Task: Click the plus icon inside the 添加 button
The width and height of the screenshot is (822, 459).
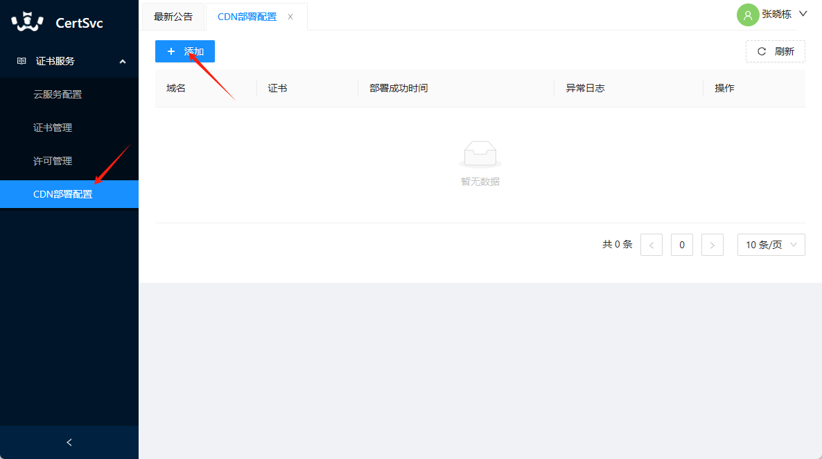Action: coord(171,51)
